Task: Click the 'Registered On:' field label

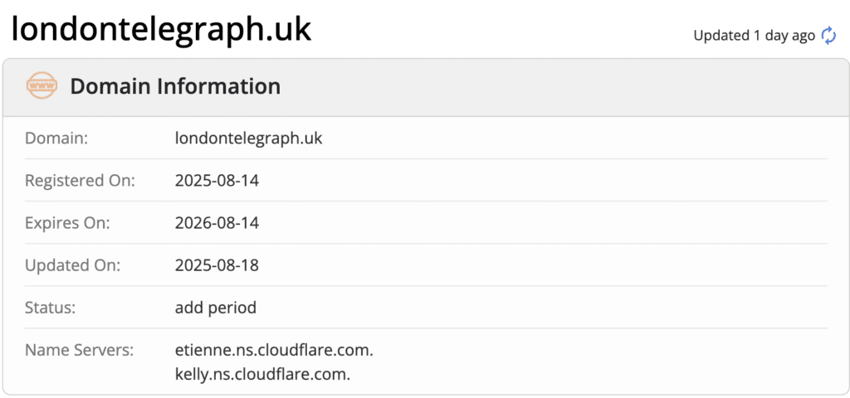Action: 80,181
